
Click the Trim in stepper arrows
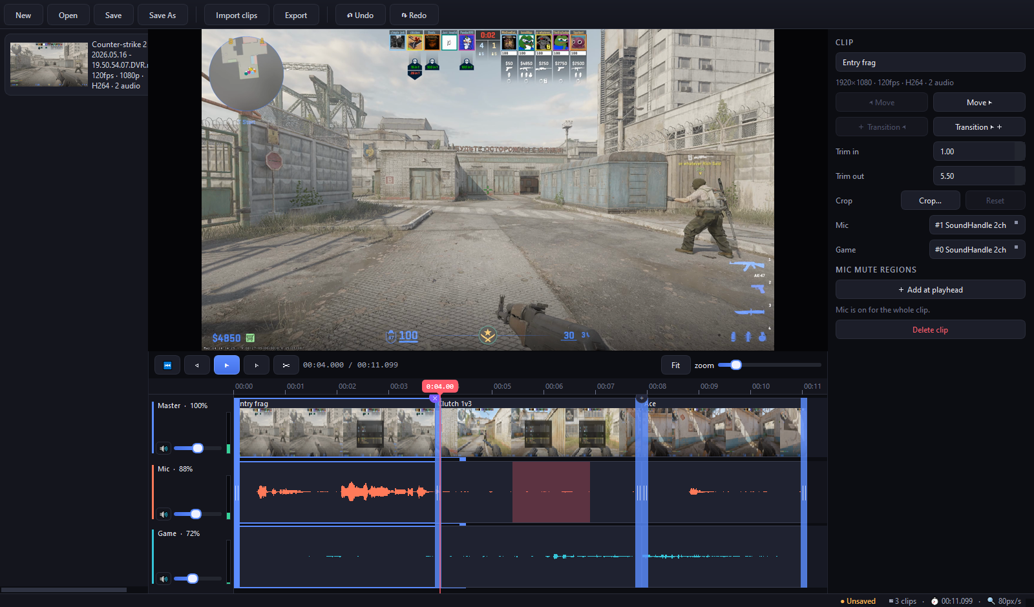pos(1020,151)
